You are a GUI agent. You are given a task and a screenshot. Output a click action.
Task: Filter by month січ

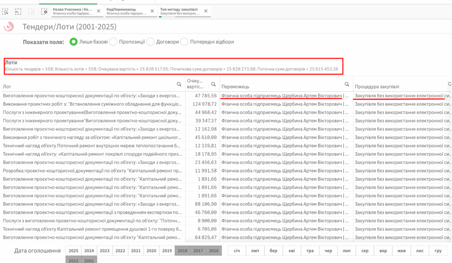(x=237, y=251)
